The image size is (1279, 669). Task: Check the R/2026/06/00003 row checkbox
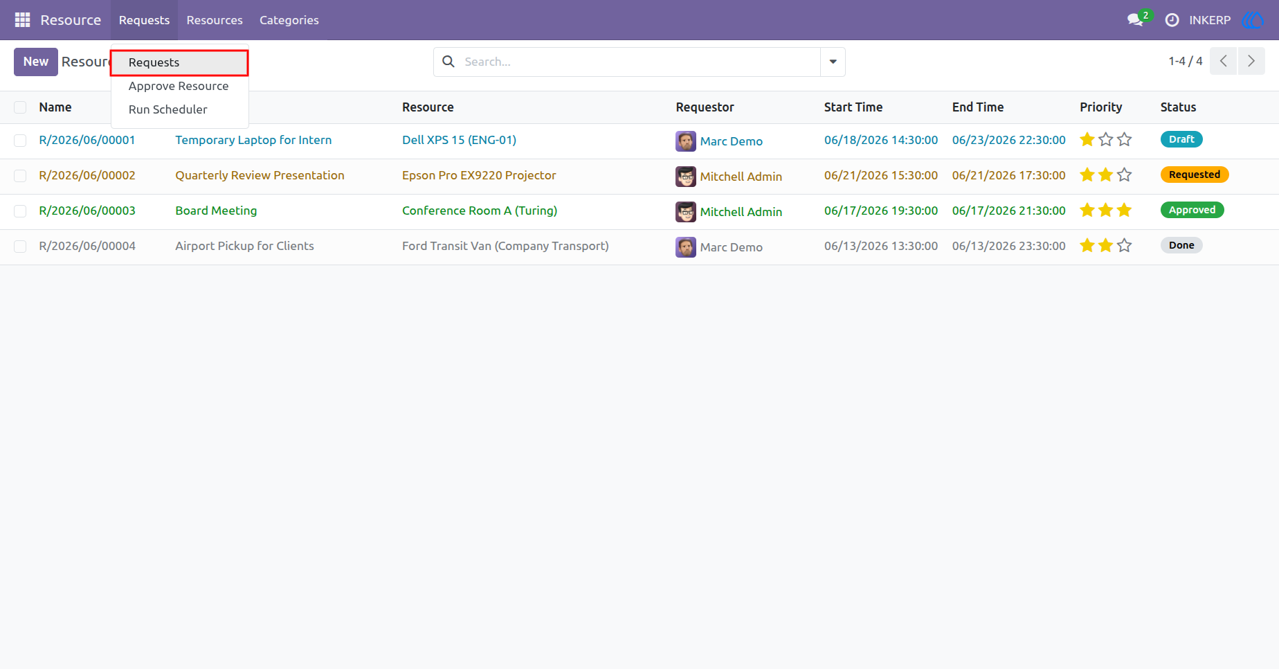coord(20,211)
